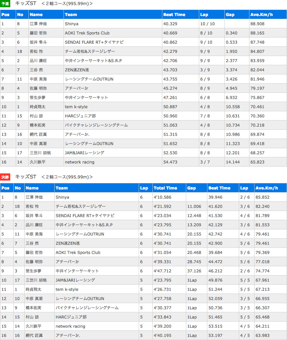
Task: Click best time 53.515
Action: coord(215,326)
